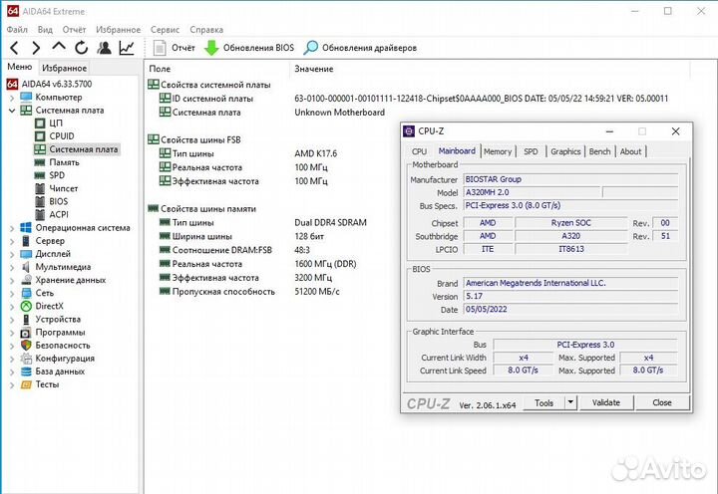Screen dimensions: 718x494
Task: Go back with the left arrow toolbar icon
Action: [14, 48]
